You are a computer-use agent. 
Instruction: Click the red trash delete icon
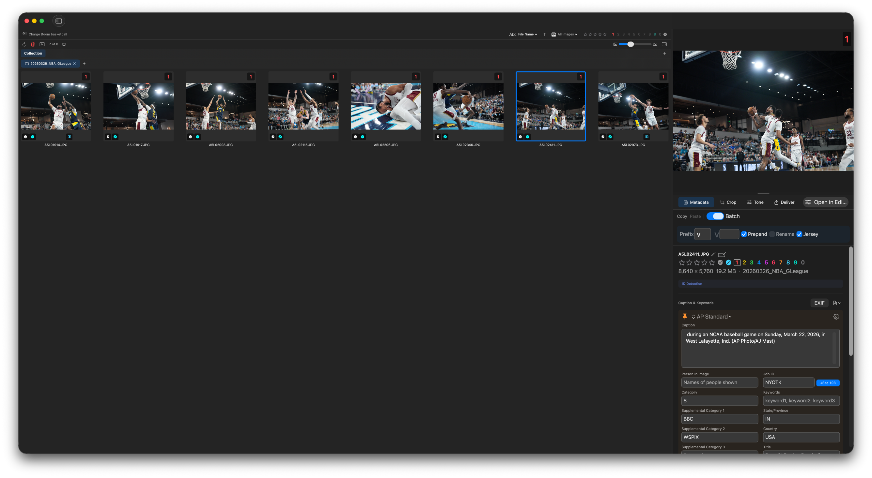pyautogui.click(x=33, y=44)
